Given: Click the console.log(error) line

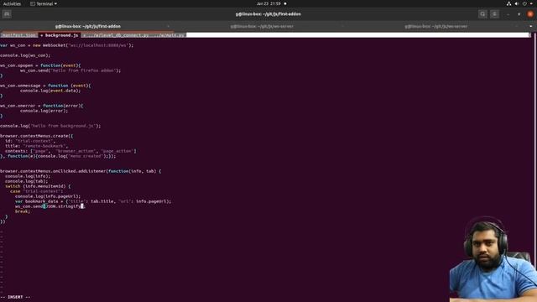Looking at the screenshot, I should [x=44, y=111].
